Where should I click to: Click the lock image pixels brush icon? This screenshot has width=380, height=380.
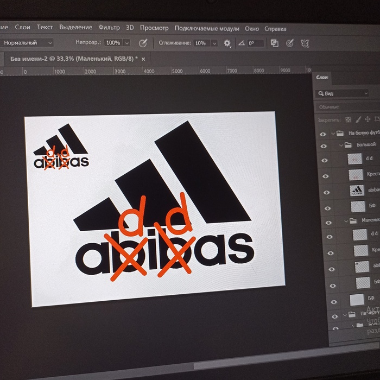[359, 119]
